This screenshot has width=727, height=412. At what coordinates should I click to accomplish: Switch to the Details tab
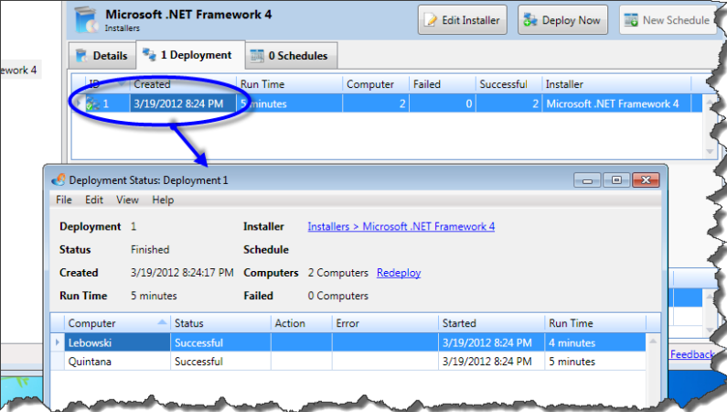(x=102, y=56)
